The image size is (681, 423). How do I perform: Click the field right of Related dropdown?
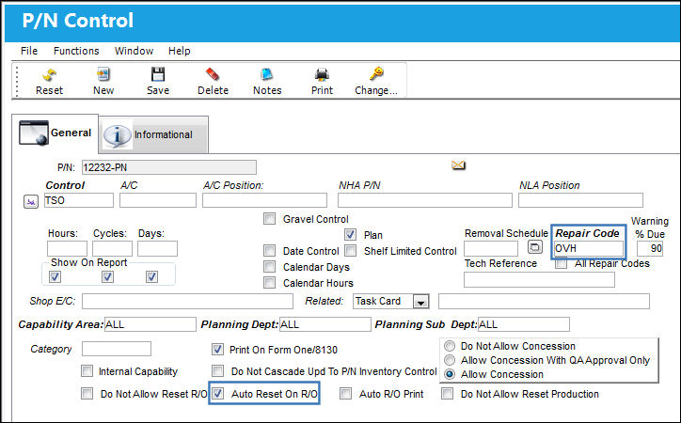544,301
